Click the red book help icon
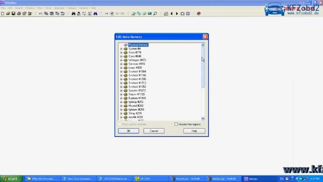The image size is (323, 182). point(198,14)
